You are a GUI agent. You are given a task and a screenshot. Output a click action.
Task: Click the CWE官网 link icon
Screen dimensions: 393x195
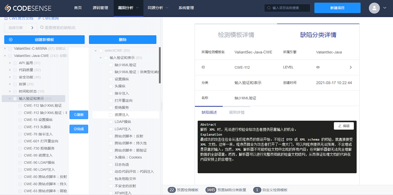[x=39, y=18]
